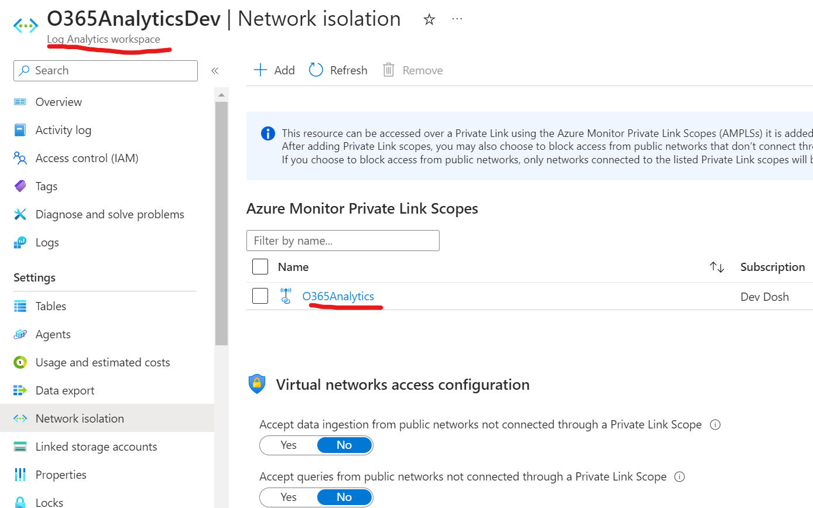
Task: Click the Log Analytics workspace resource icon
Action: coord(26,26)
